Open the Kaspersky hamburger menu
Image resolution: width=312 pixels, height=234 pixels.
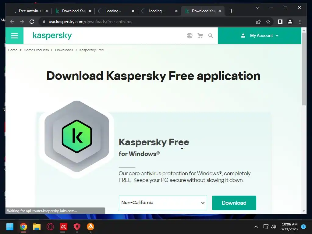(15, 36)
